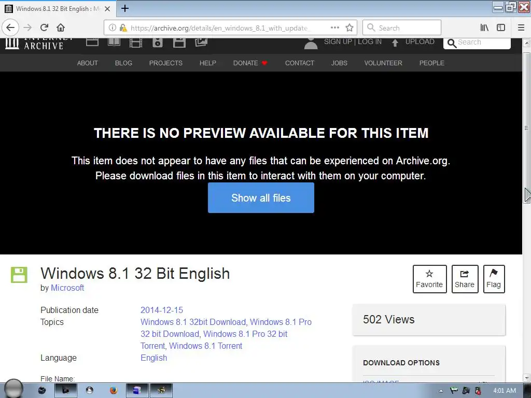Open the Software floppy disk icon
The height and width of the screenshot is (398, 531).
(x=179, y=42)
